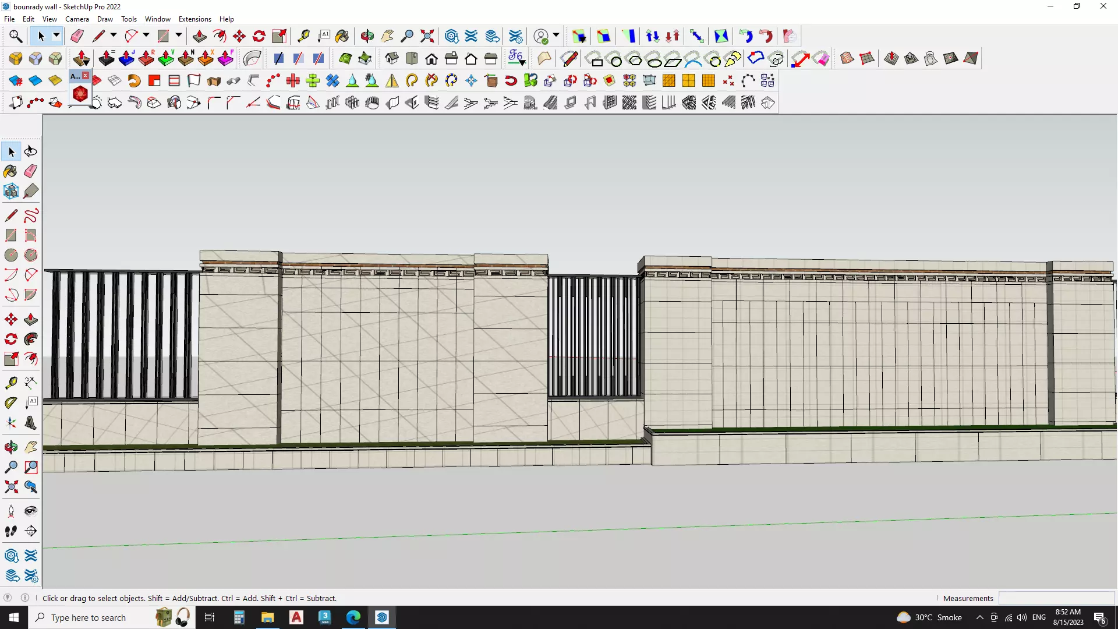The width and height of the screenshot is (1118, 629).
Task: Expand the Line tool dropdown arrow
Action: point(113,36)
